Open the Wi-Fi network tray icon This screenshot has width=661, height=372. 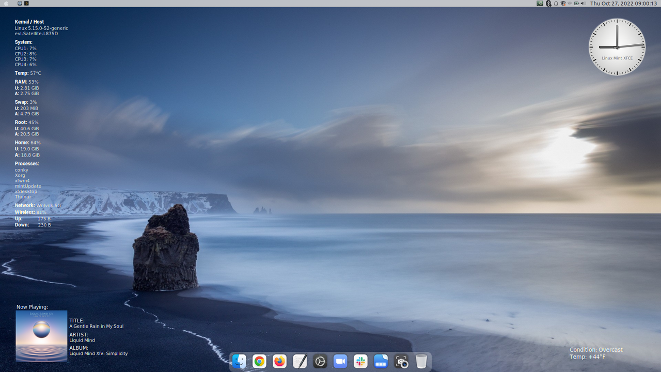point(570,4)
